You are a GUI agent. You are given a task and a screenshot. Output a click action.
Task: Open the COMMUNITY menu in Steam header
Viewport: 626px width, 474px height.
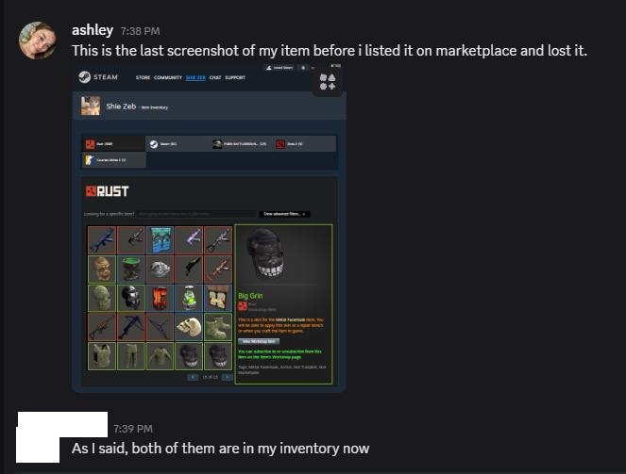coord(168,77)
